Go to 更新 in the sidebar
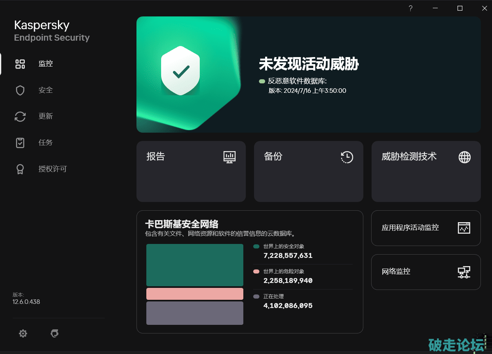Viewport: 492px width, 354px height. [45, 116]
